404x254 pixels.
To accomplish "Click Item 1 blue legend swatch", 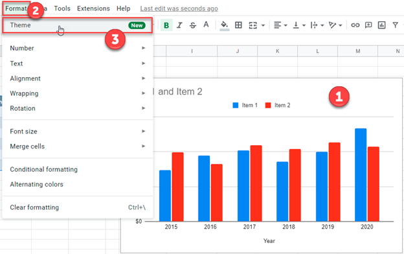I will tap(236, 105).
